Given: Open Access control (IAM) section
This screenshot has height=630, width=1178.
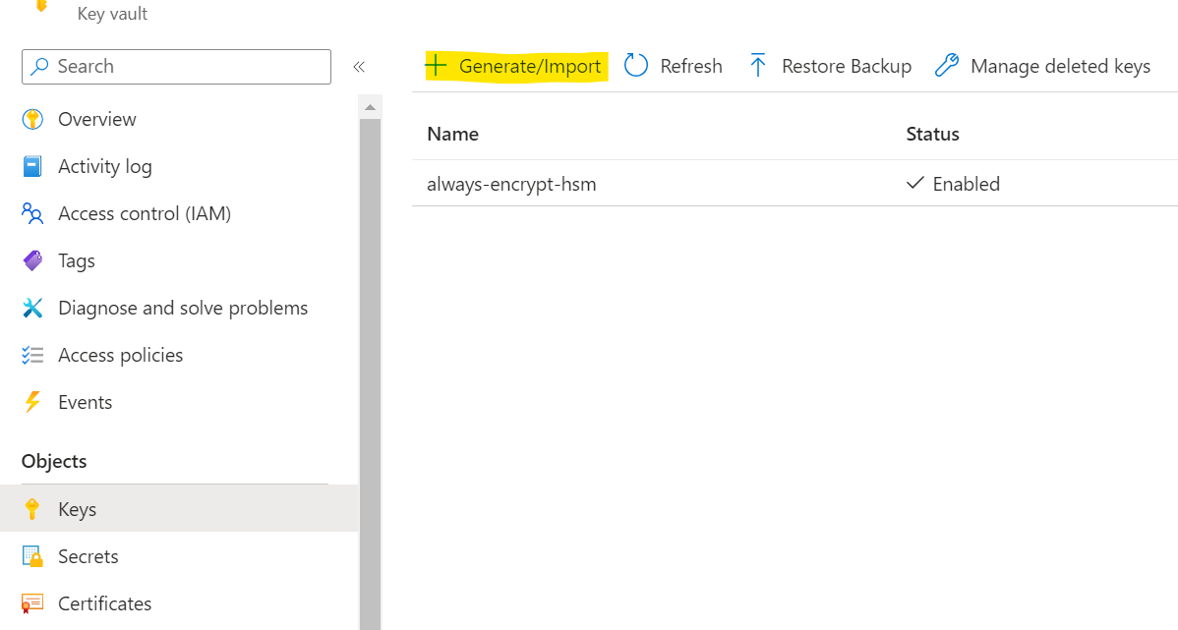Looking at the screenshot, I should pyautogui.click(x=144, y=214).
